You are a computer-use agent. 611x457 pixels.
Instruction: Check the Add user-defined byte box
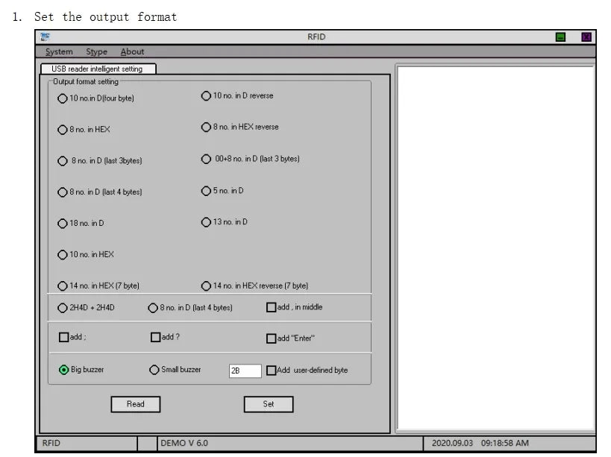point(272,371)
